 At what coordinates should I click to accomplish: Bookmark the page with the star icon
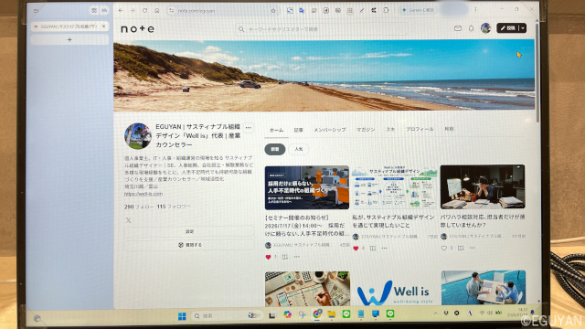pyautogui.click(x=273, y=11)
